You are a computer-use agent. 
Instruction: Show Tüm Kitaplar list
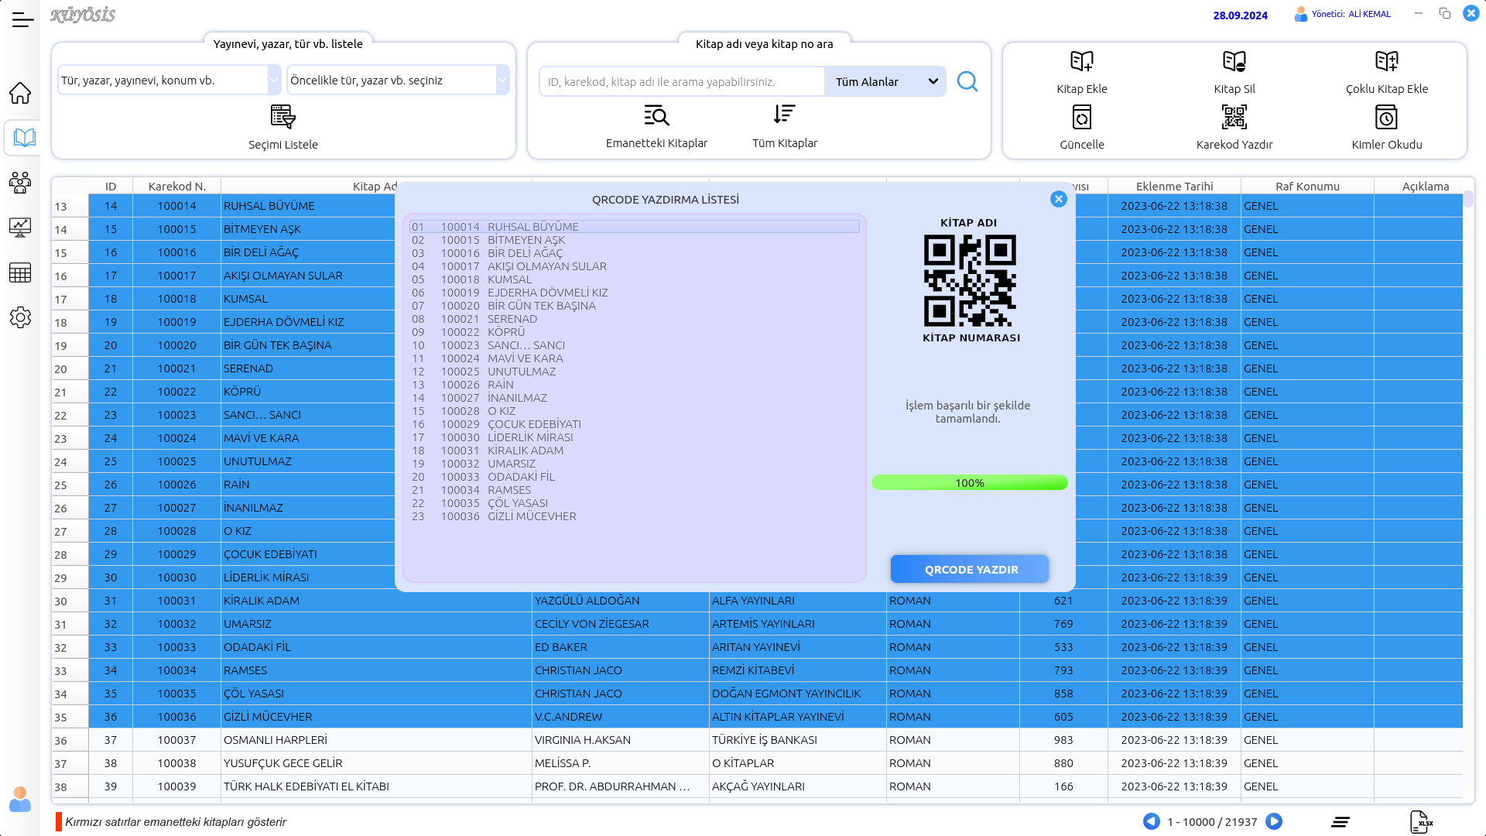[x=784, y=115]
